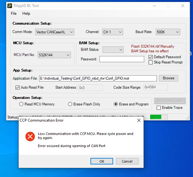This screenshot has width=193, height=177.
Task: Open the File menu
Action: pos(14,14)
